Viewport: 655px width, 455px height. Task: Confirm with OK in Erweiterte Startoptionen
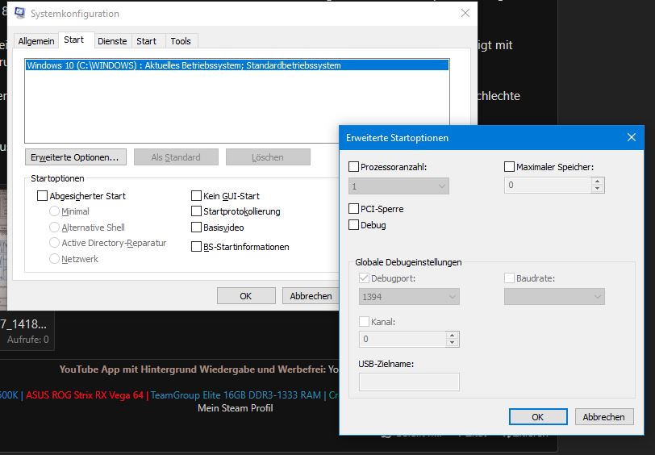click(538, 417)
